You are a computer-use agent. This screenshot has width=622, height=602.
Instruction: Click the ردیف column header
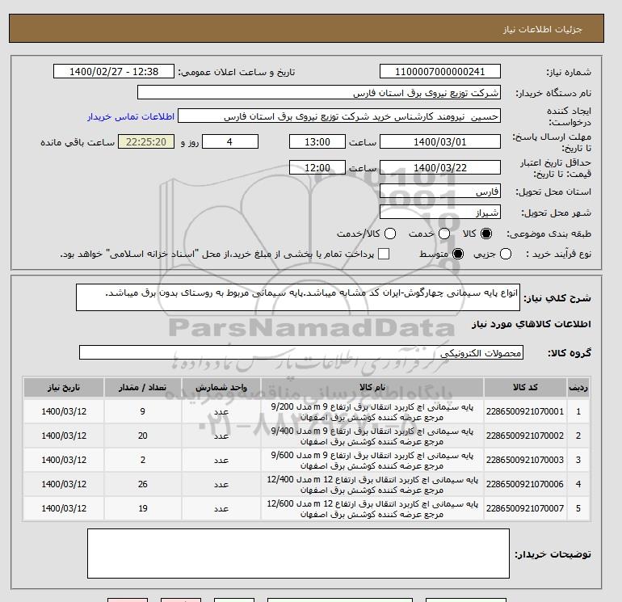coord(578,387)
